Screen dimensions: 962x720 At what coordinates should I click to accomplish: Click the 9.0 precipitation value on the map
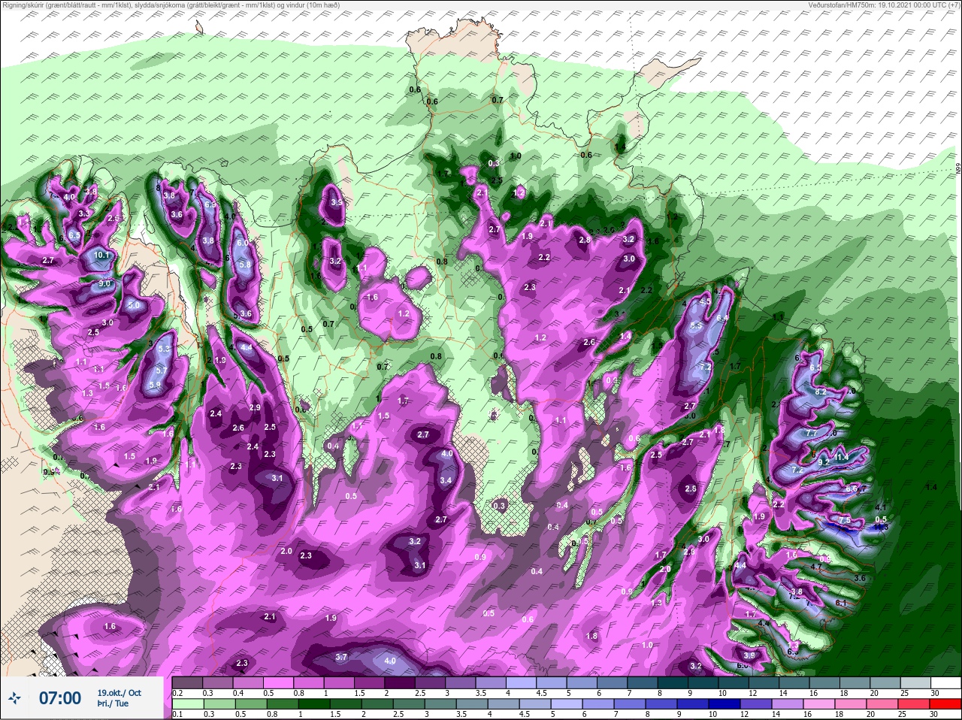tap(104, 283)
